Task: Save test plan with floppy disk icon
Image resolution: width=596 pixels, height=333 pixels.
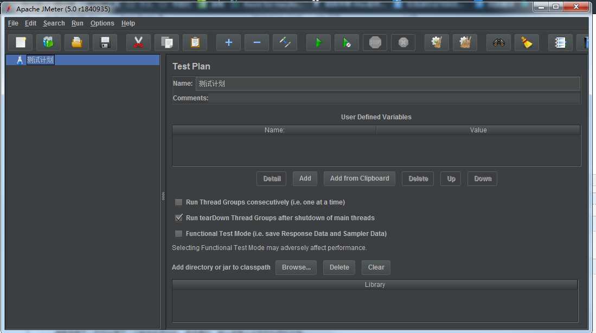Action: pyautogui.click(x=105, y=42)
